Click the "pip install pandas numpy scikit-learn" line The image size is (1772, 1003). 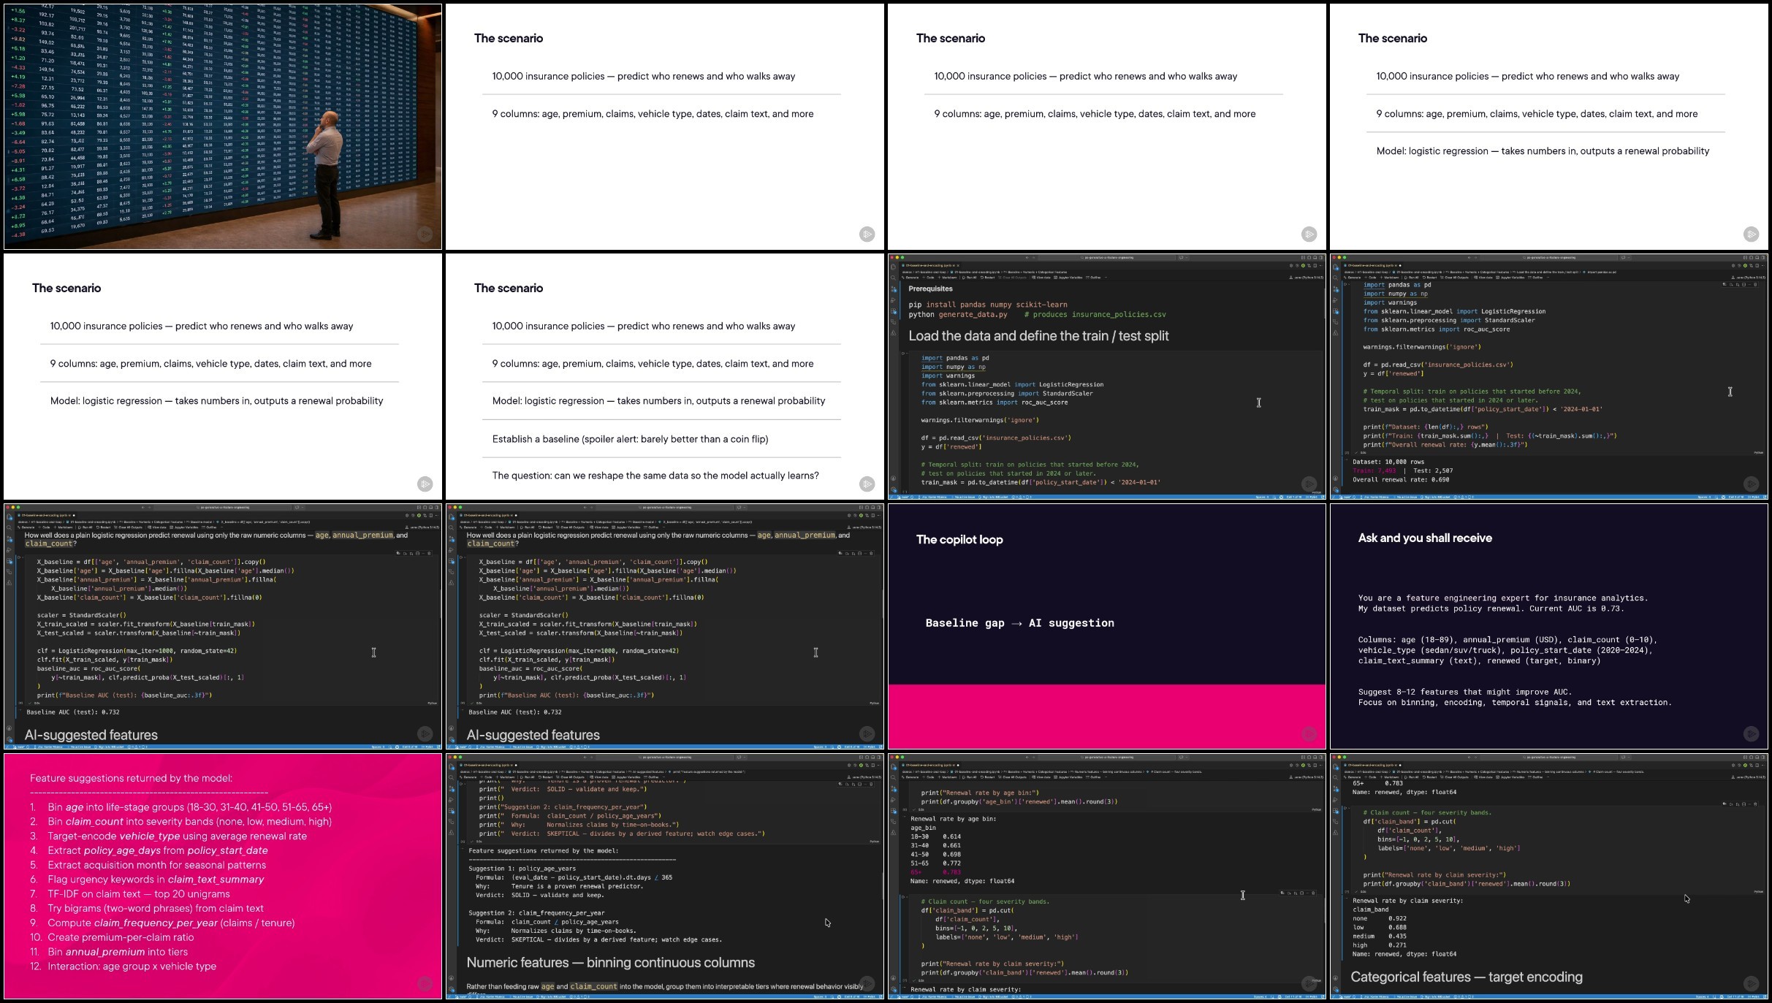pos(988,305)
